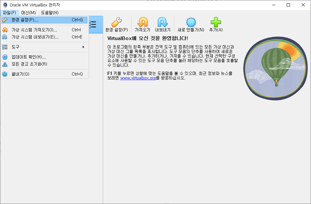Click the Ctrl+I shortcut text
The height and width of the screenshot is (204, 311).
point(76,30)
